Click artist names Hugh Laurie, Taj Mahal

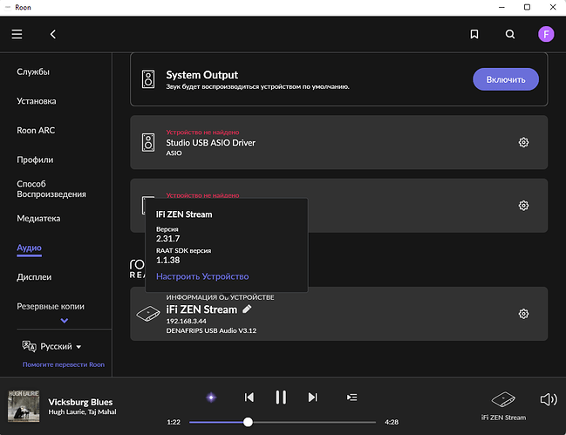pyautogui.click(x=82, y=412)
